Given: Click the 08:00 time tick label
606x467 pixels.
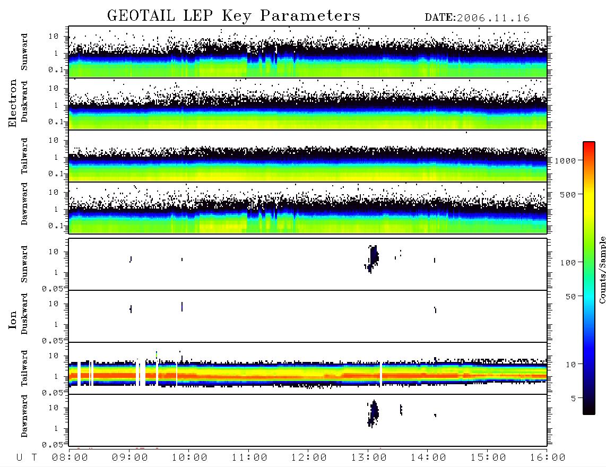Looking at the screenshot, I should point(70,458).
